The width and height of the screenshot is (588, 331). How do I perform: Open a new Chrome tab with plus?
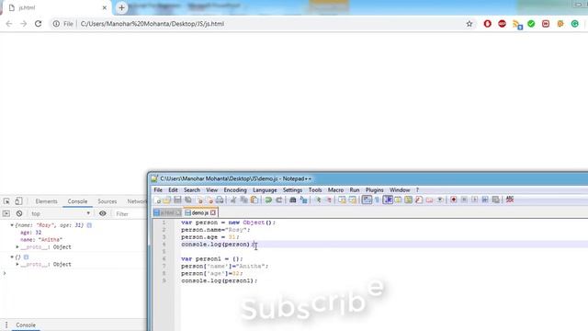[121, 7]
